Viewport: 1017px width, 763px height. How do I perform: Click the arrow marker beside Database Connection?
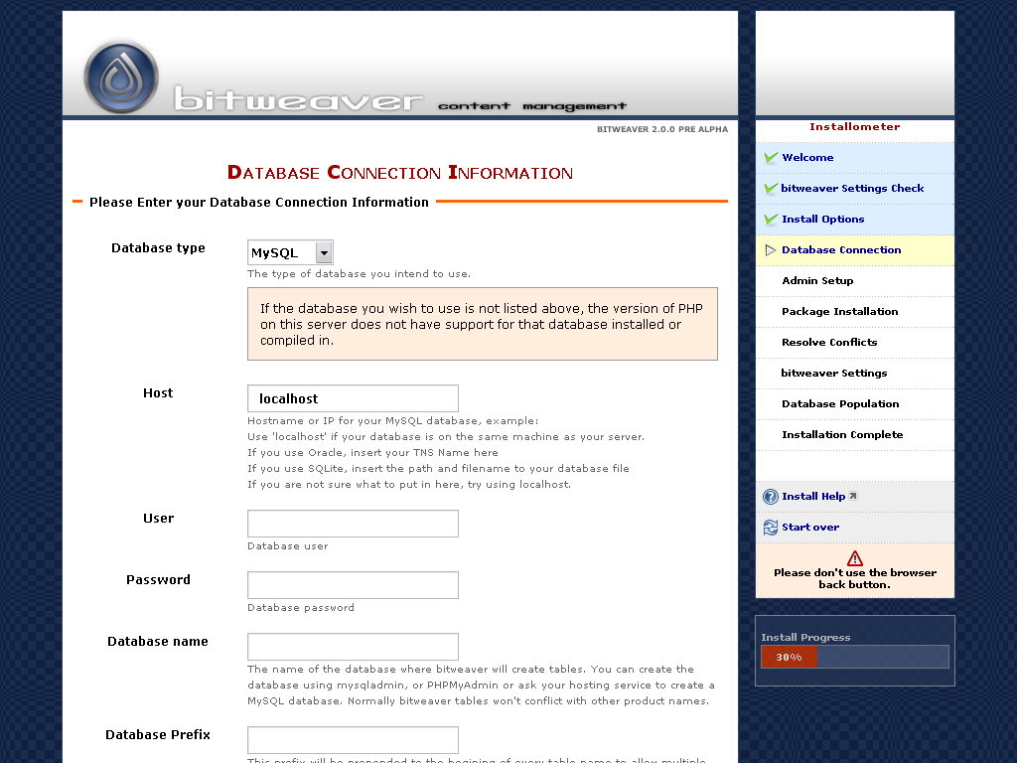[x=771, y=250]
